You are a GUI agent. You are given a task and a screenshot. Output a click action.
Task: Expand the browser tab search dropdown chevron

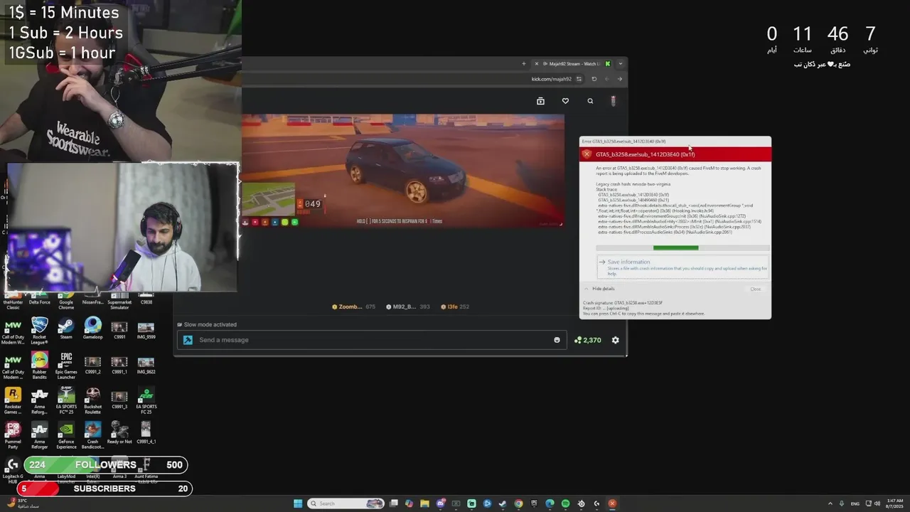click(x=620, y=63)
